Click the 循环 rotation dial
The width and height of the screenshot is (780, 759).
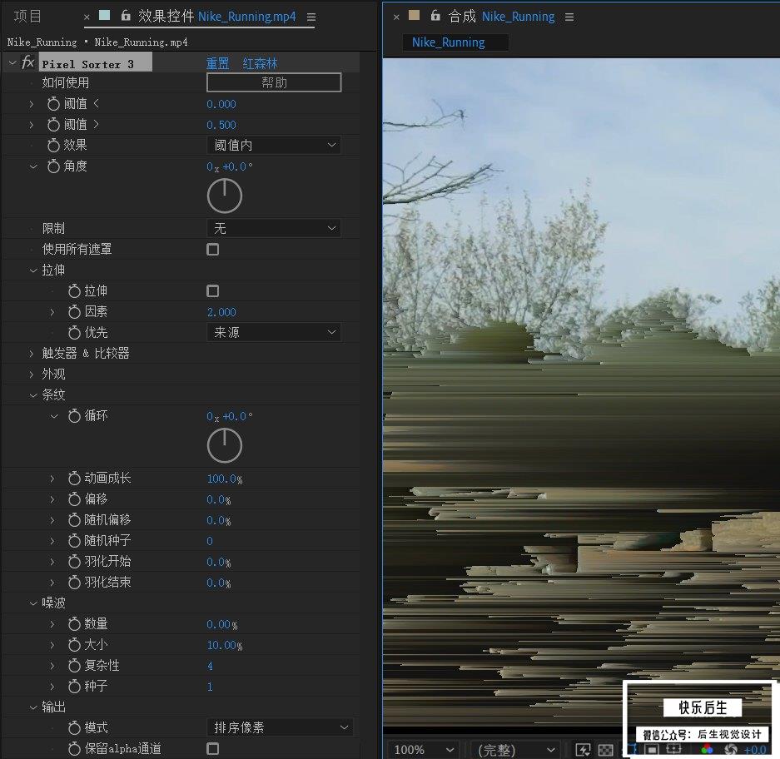[x=225, y=445]
